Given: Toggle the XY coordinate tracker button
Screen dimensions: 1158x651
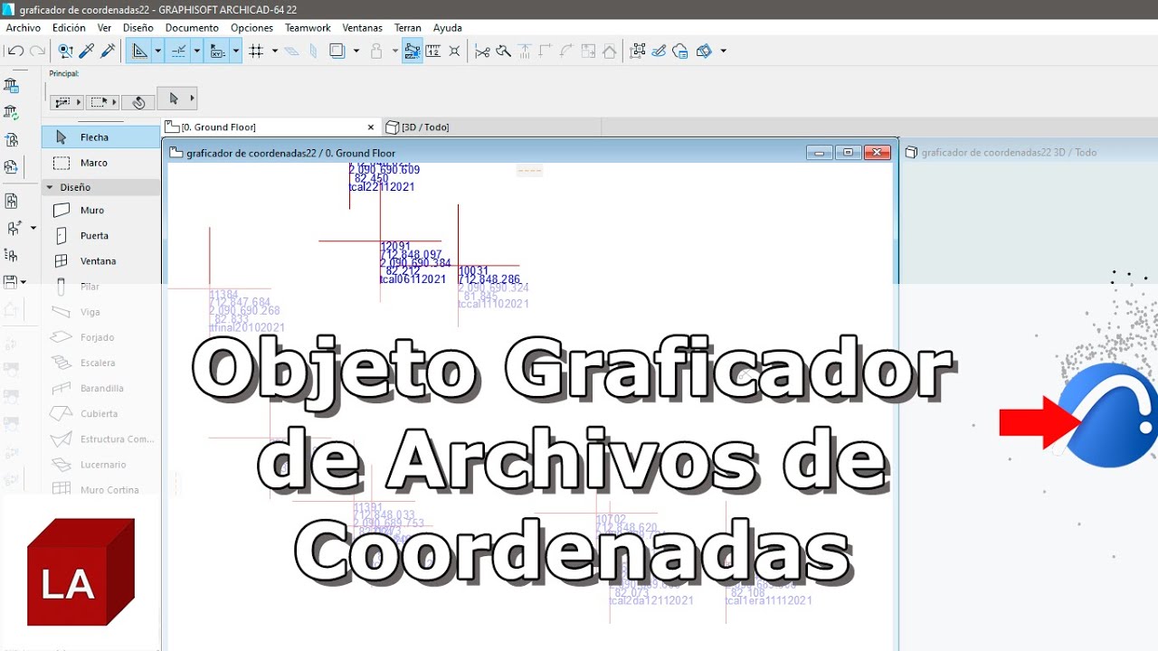Looking at the screenshot, I should pyautogui.click(x=217, y=52).
